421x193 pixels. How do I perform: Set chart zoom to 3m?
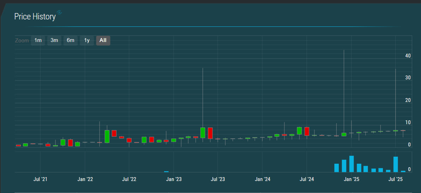click(54, 41)
